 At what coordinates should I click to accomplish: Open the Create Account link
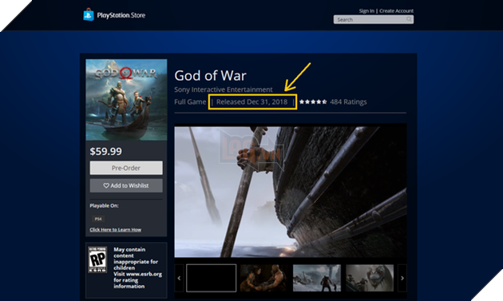tap(396, 11)
